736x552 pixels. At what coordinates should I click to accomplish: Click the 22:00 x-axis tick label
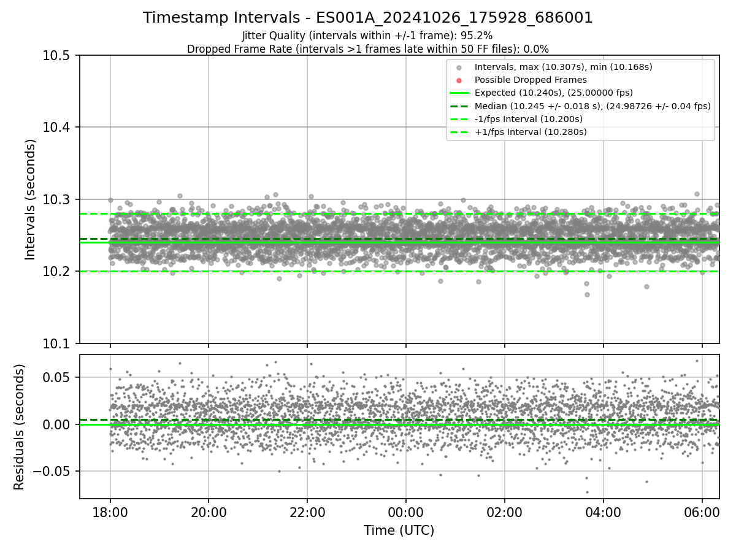click(x=307, y=512)
